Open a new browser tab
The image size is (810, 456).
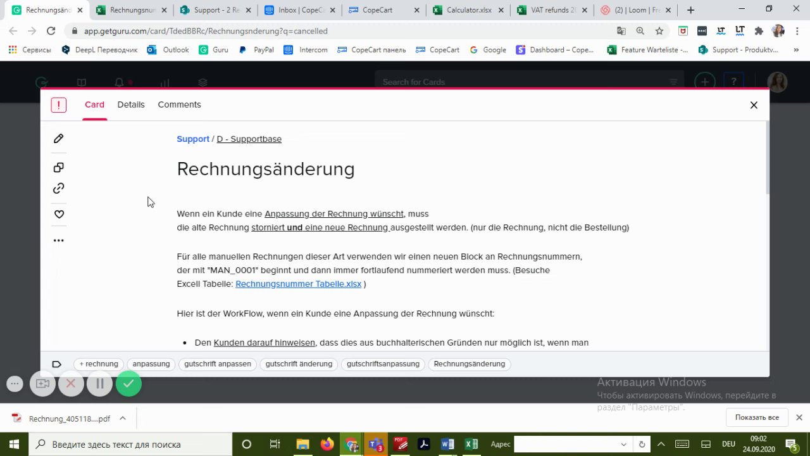tap(690, 10)
